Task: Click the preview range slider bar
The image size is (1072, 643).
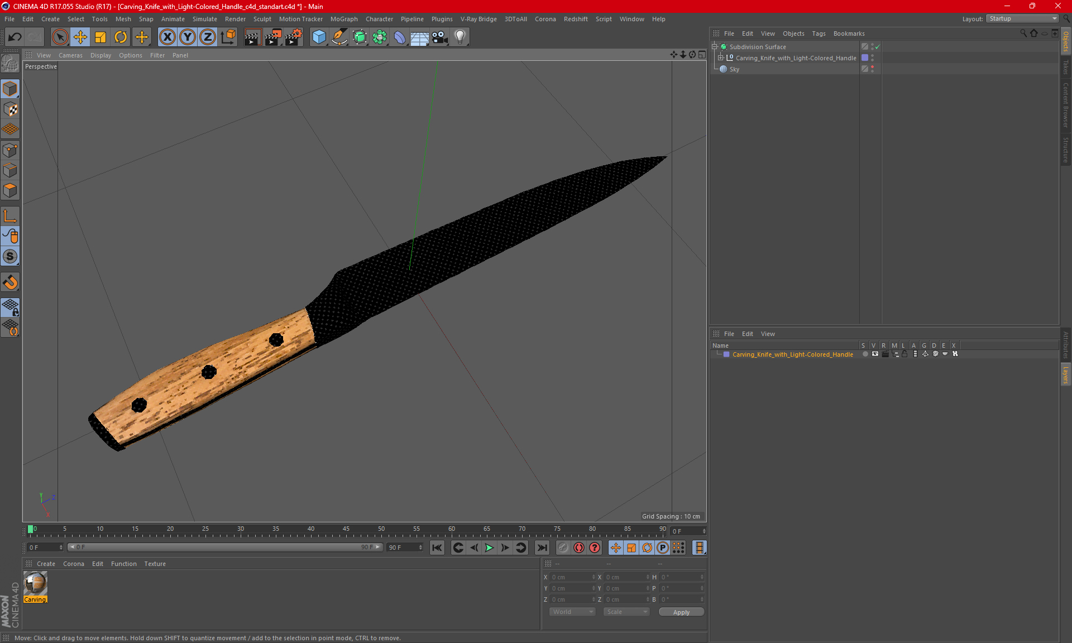Action: point(224,547)
